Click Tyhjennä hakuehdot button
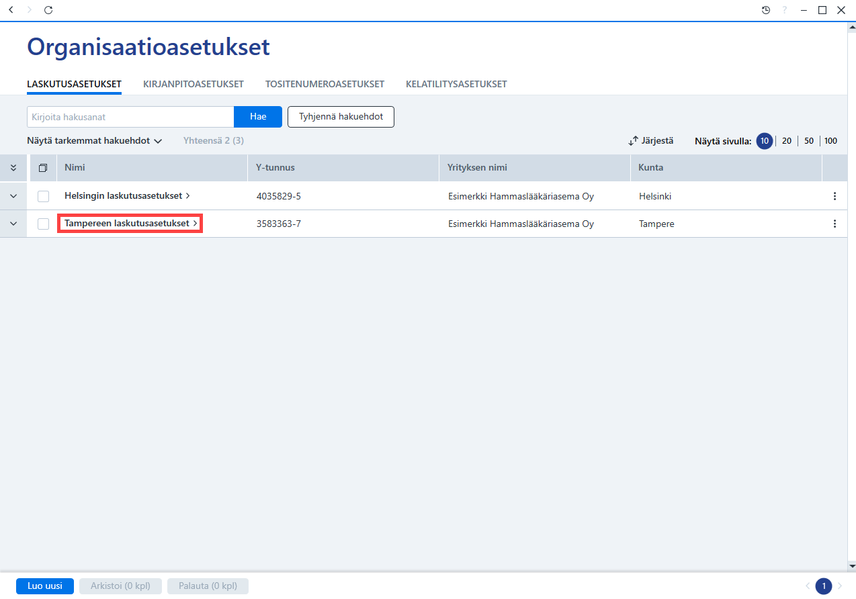 [341, 116]
